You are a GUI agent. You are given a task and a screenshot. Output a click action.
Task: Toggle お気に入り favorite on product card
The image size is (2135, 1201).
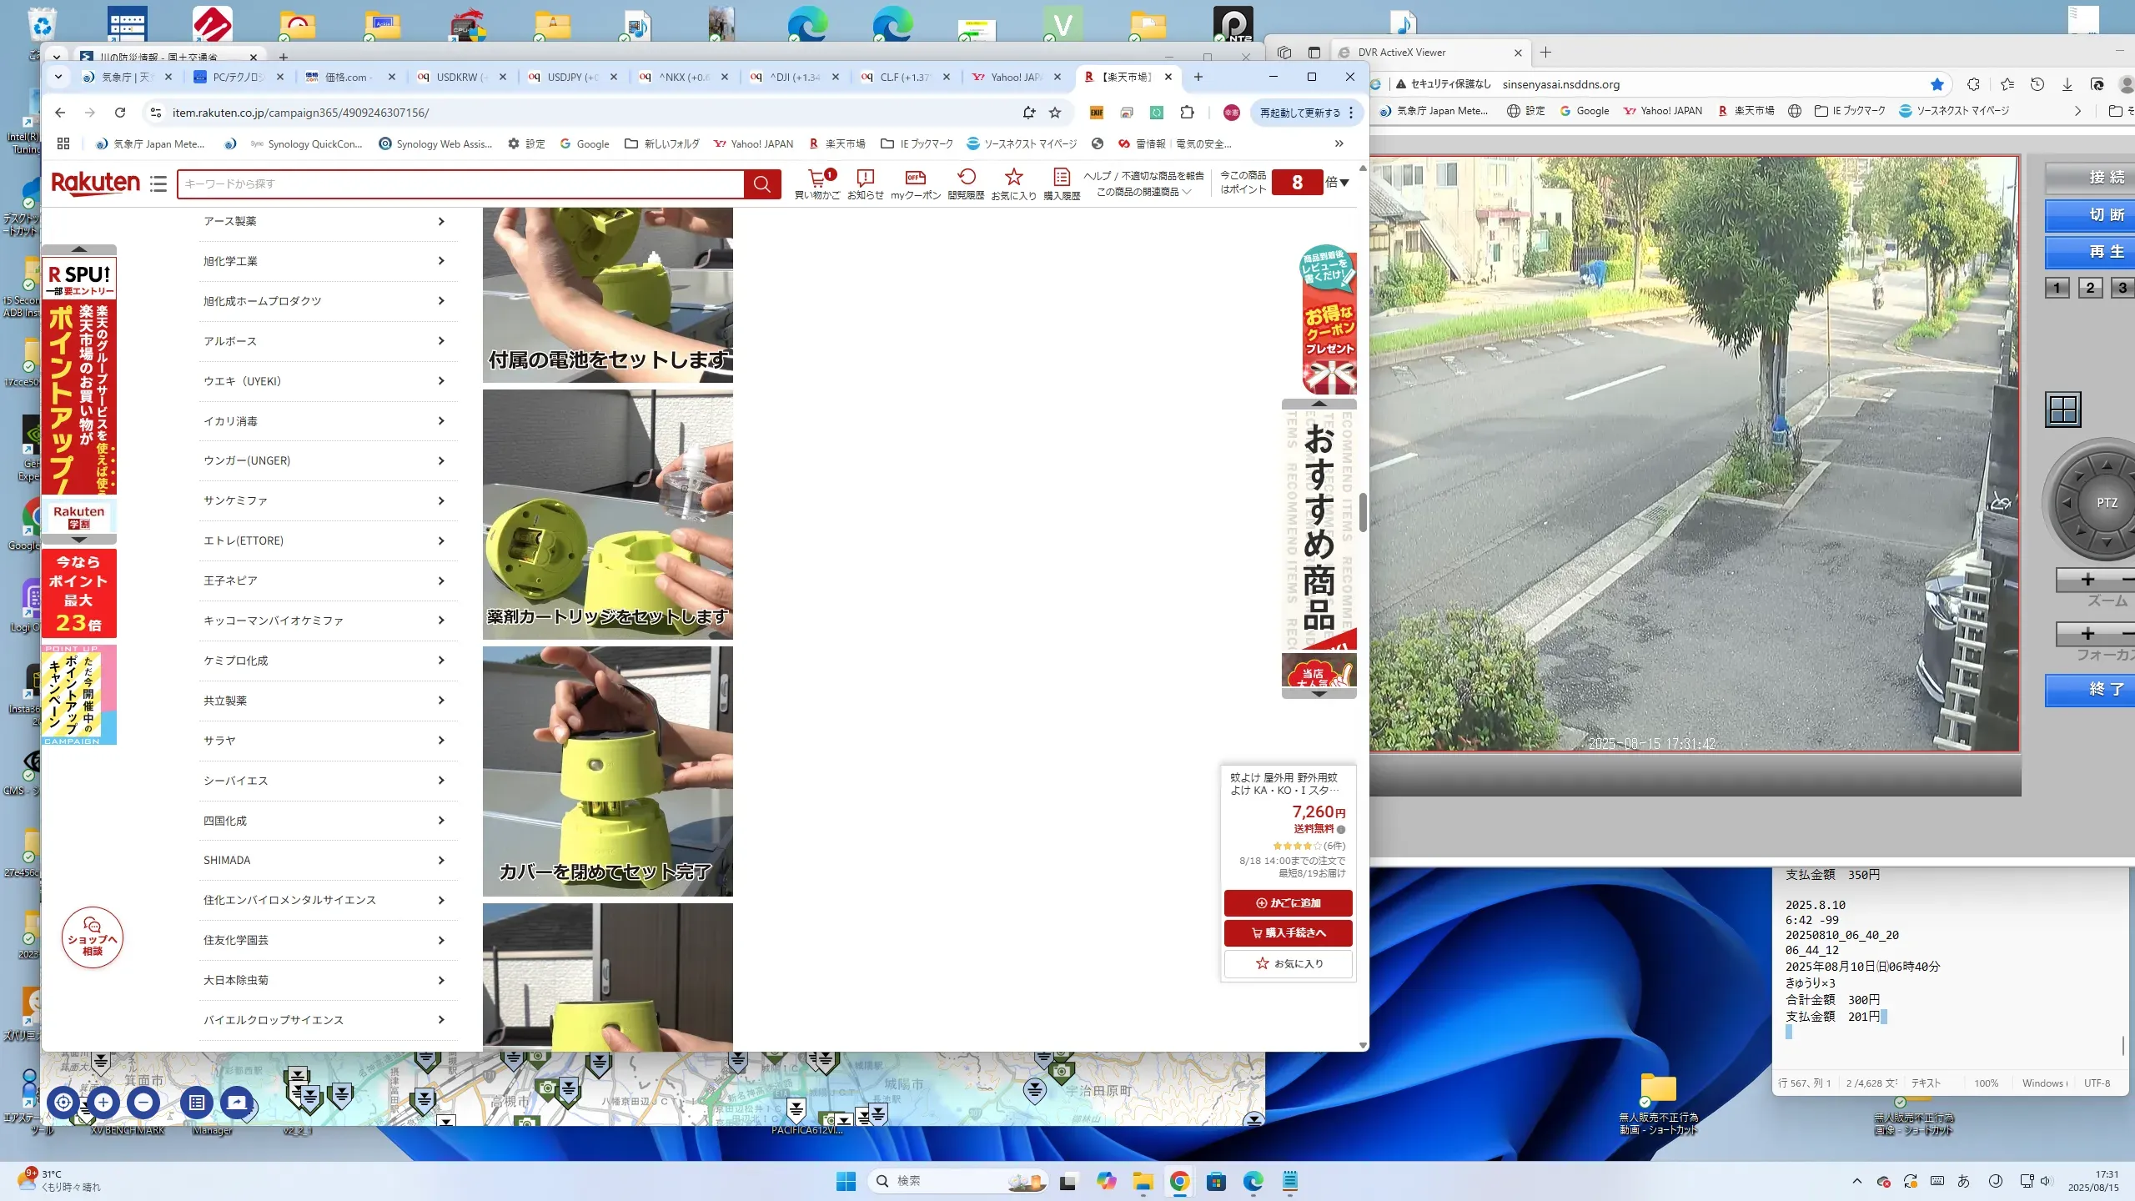(x=1289, y=963)
